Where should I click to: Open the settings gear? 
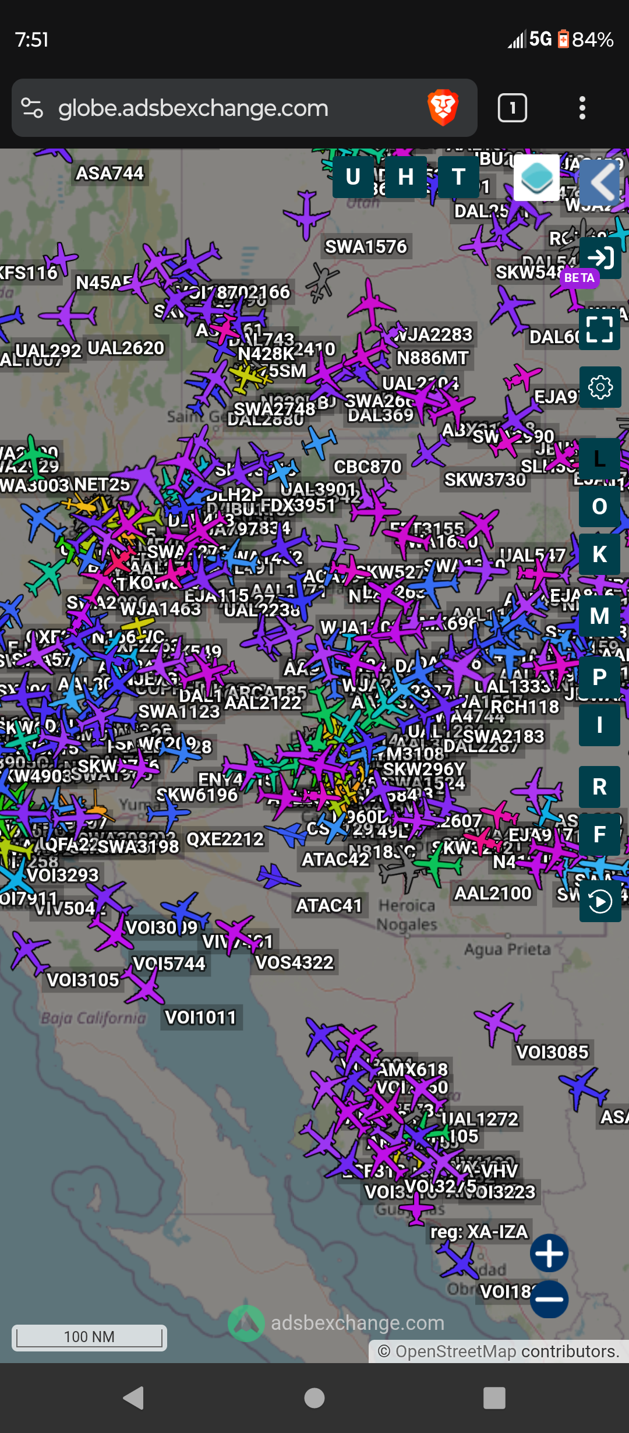[x=600, y=387]
